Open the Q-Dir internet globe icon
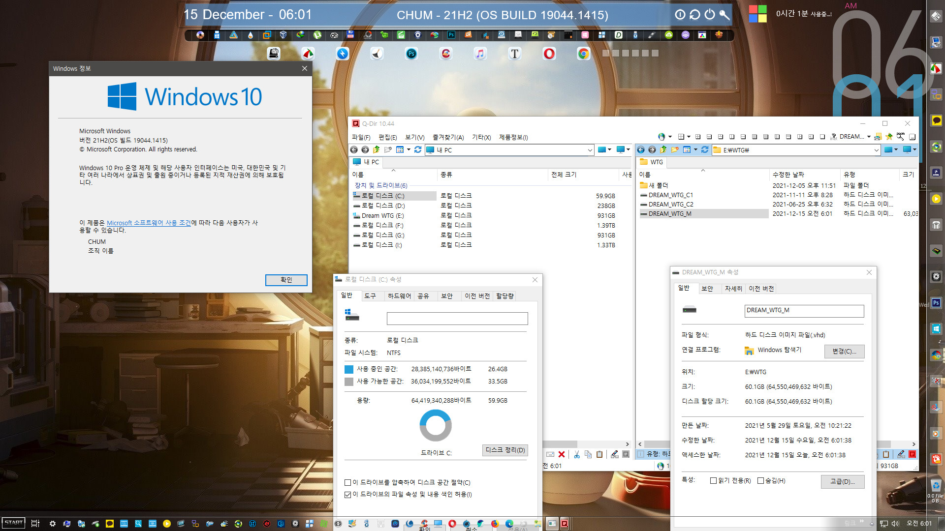 (x=661, y=137)
